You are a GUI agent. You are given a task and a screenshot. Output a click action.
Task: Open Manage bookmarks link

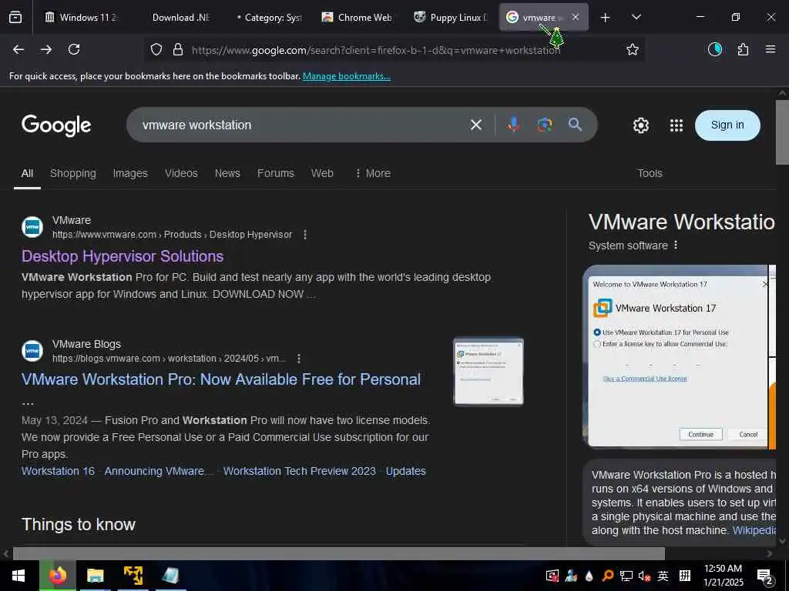coord(346,76)
